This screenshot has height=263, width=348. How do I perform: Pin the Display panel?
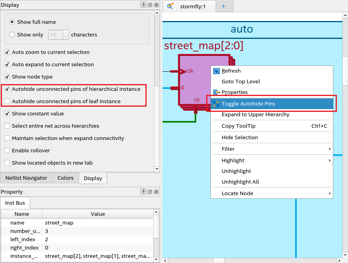tap(143, 5)
